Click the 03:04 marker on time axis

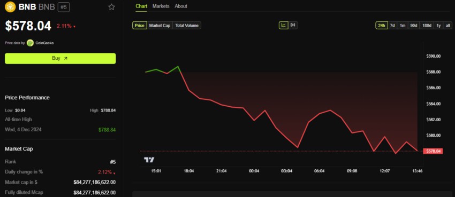287,171
